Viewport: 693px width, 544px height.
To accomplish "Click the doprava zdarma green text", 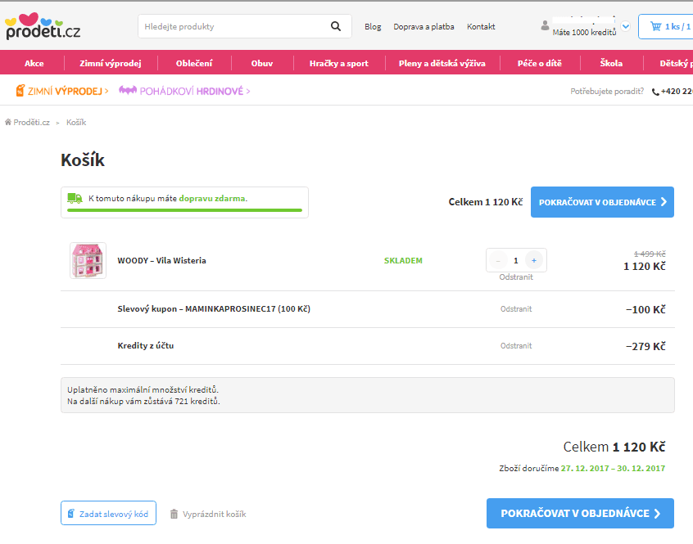I will 211,199.
